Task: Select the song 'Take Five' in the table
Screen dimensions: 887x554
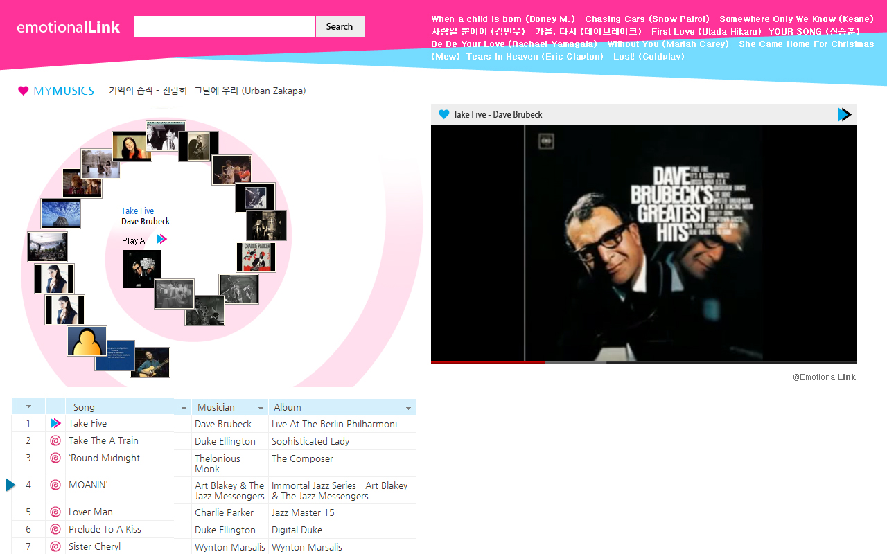Action: pyautogui.click(x=88, y=423)
